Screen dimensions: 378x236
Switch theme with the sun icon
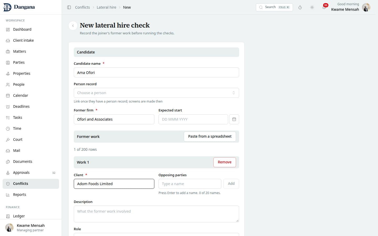tap(312, 7)
